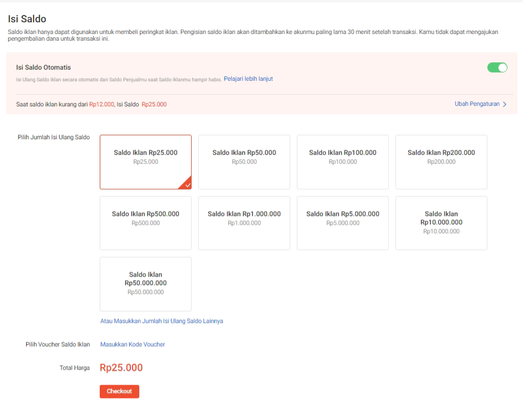This screenshot has width=523, height=403.
Task: Open the custom top-up amount link
Action: (162, 321)
